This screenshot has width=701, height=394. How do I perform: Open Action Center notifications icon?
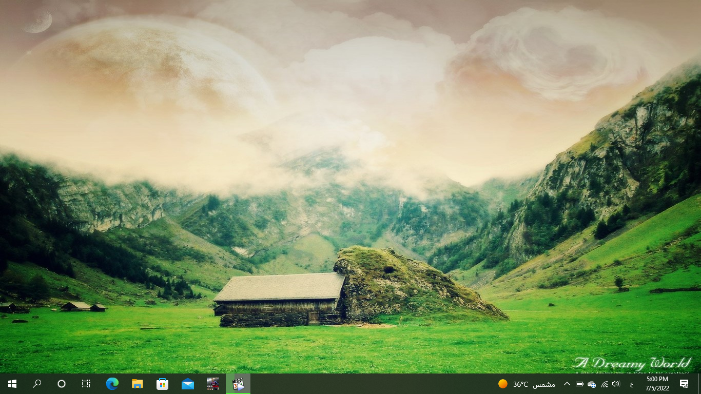684,384
